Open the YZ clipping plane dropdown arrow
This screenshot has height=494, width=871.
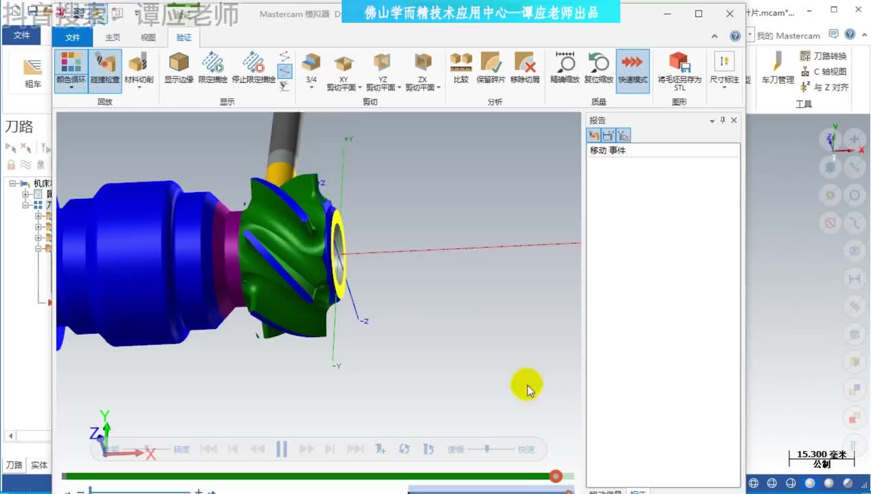click(399, 88)
